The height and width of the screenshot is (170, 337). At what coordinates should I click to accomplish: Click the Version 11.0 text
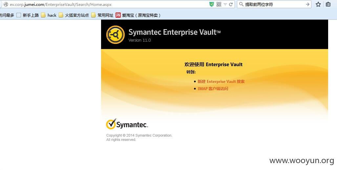(139, 40)
